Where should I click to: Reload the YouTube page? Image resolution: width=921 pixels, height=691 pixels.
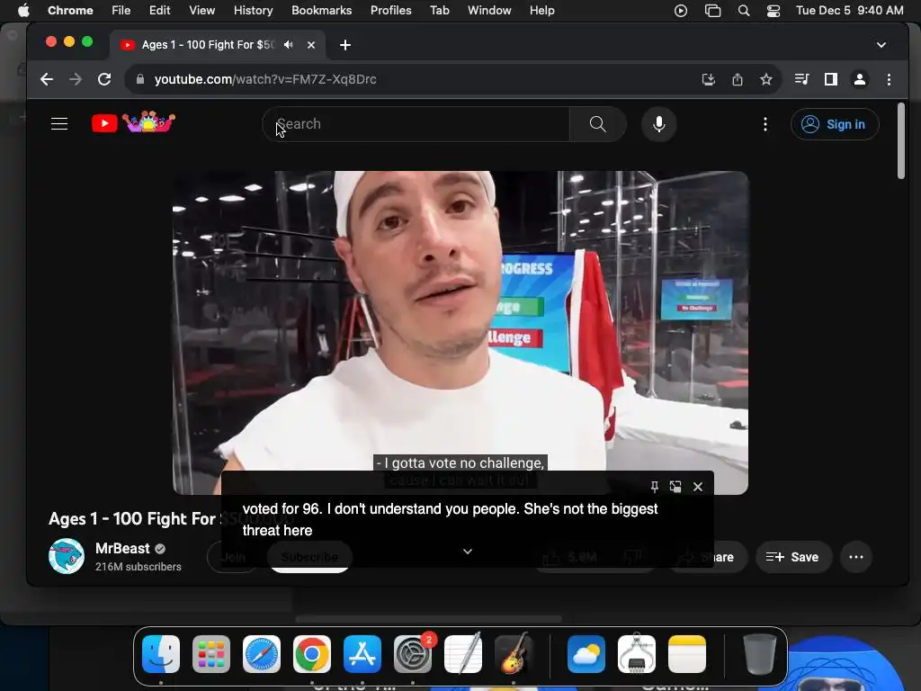(104, 79)
